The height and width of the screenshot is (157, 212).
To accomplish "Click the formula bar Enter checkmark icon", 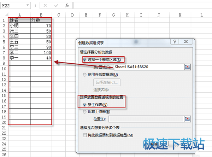I will point(56,5).
